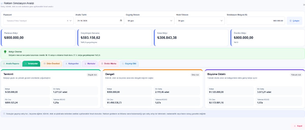Click Temkinli Tahmini ROAS 1,25x

pyautogui.click(x=55, y=103)
